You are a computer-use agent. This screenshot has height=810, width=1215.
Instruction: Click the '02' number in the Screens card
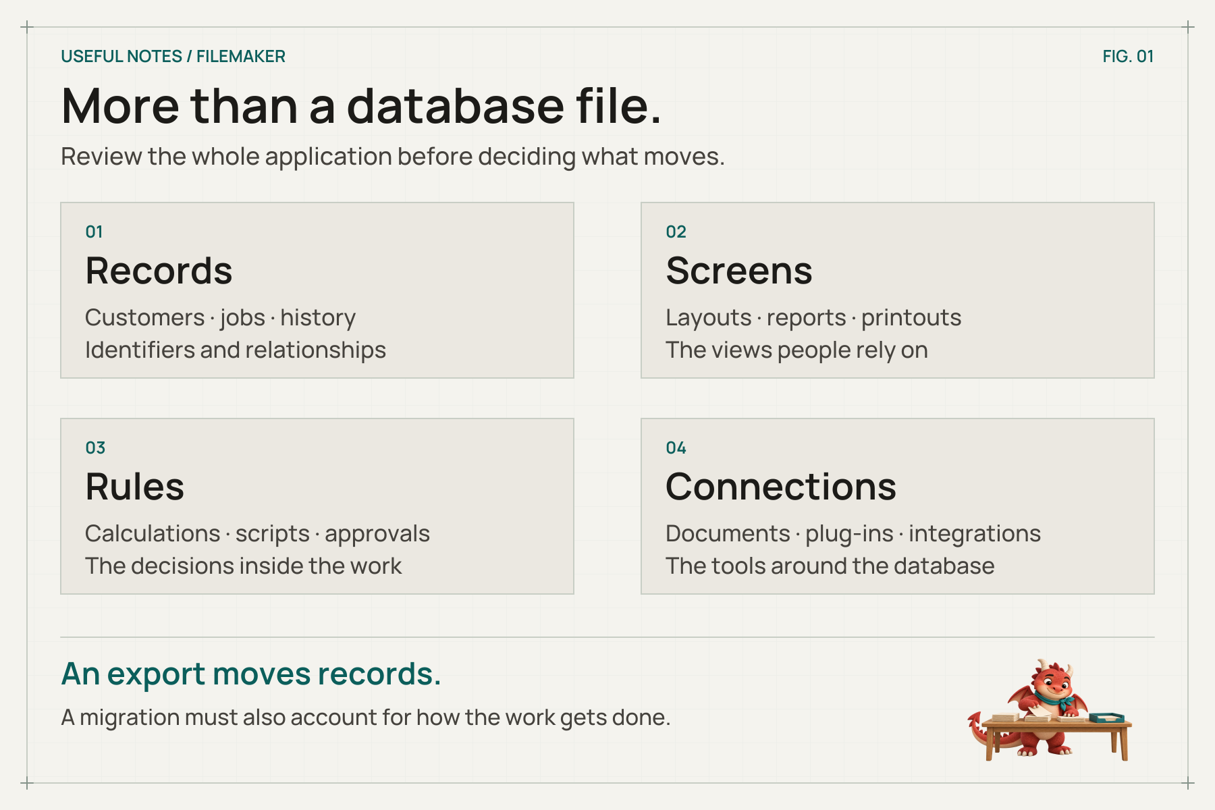tap(676, 232)
